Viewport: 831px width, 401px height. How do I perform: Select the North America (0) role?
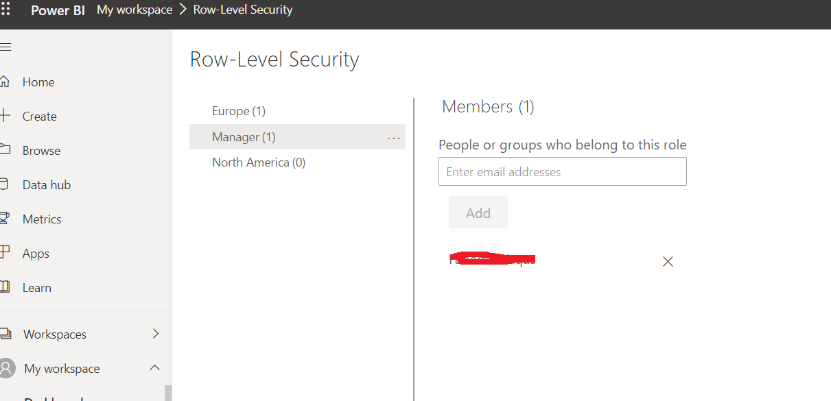coord(297,162)
